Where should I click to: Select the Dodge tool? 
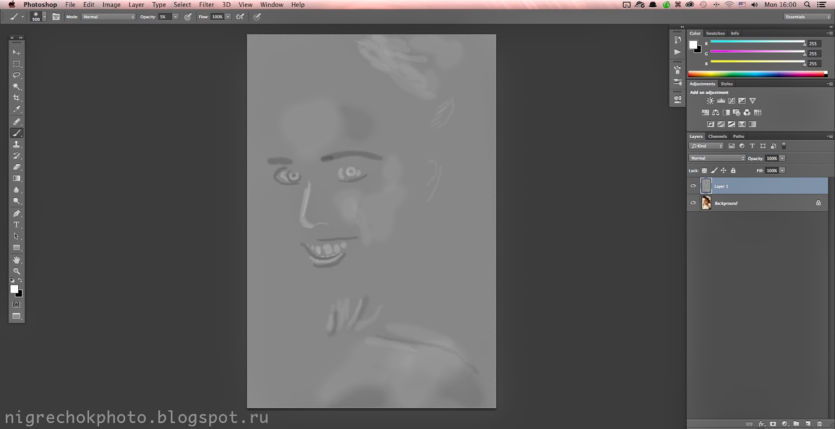[x=17, y=201]
